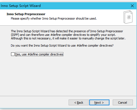Cancel the script wizard
The image size is (137, 110).
click(123, 103)
